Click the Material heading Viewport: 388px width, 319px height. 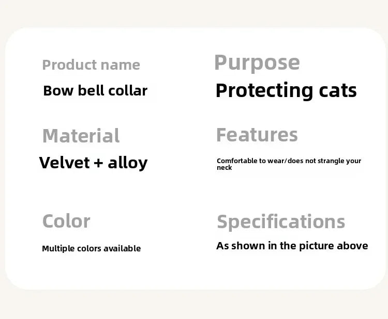point(81,136)
